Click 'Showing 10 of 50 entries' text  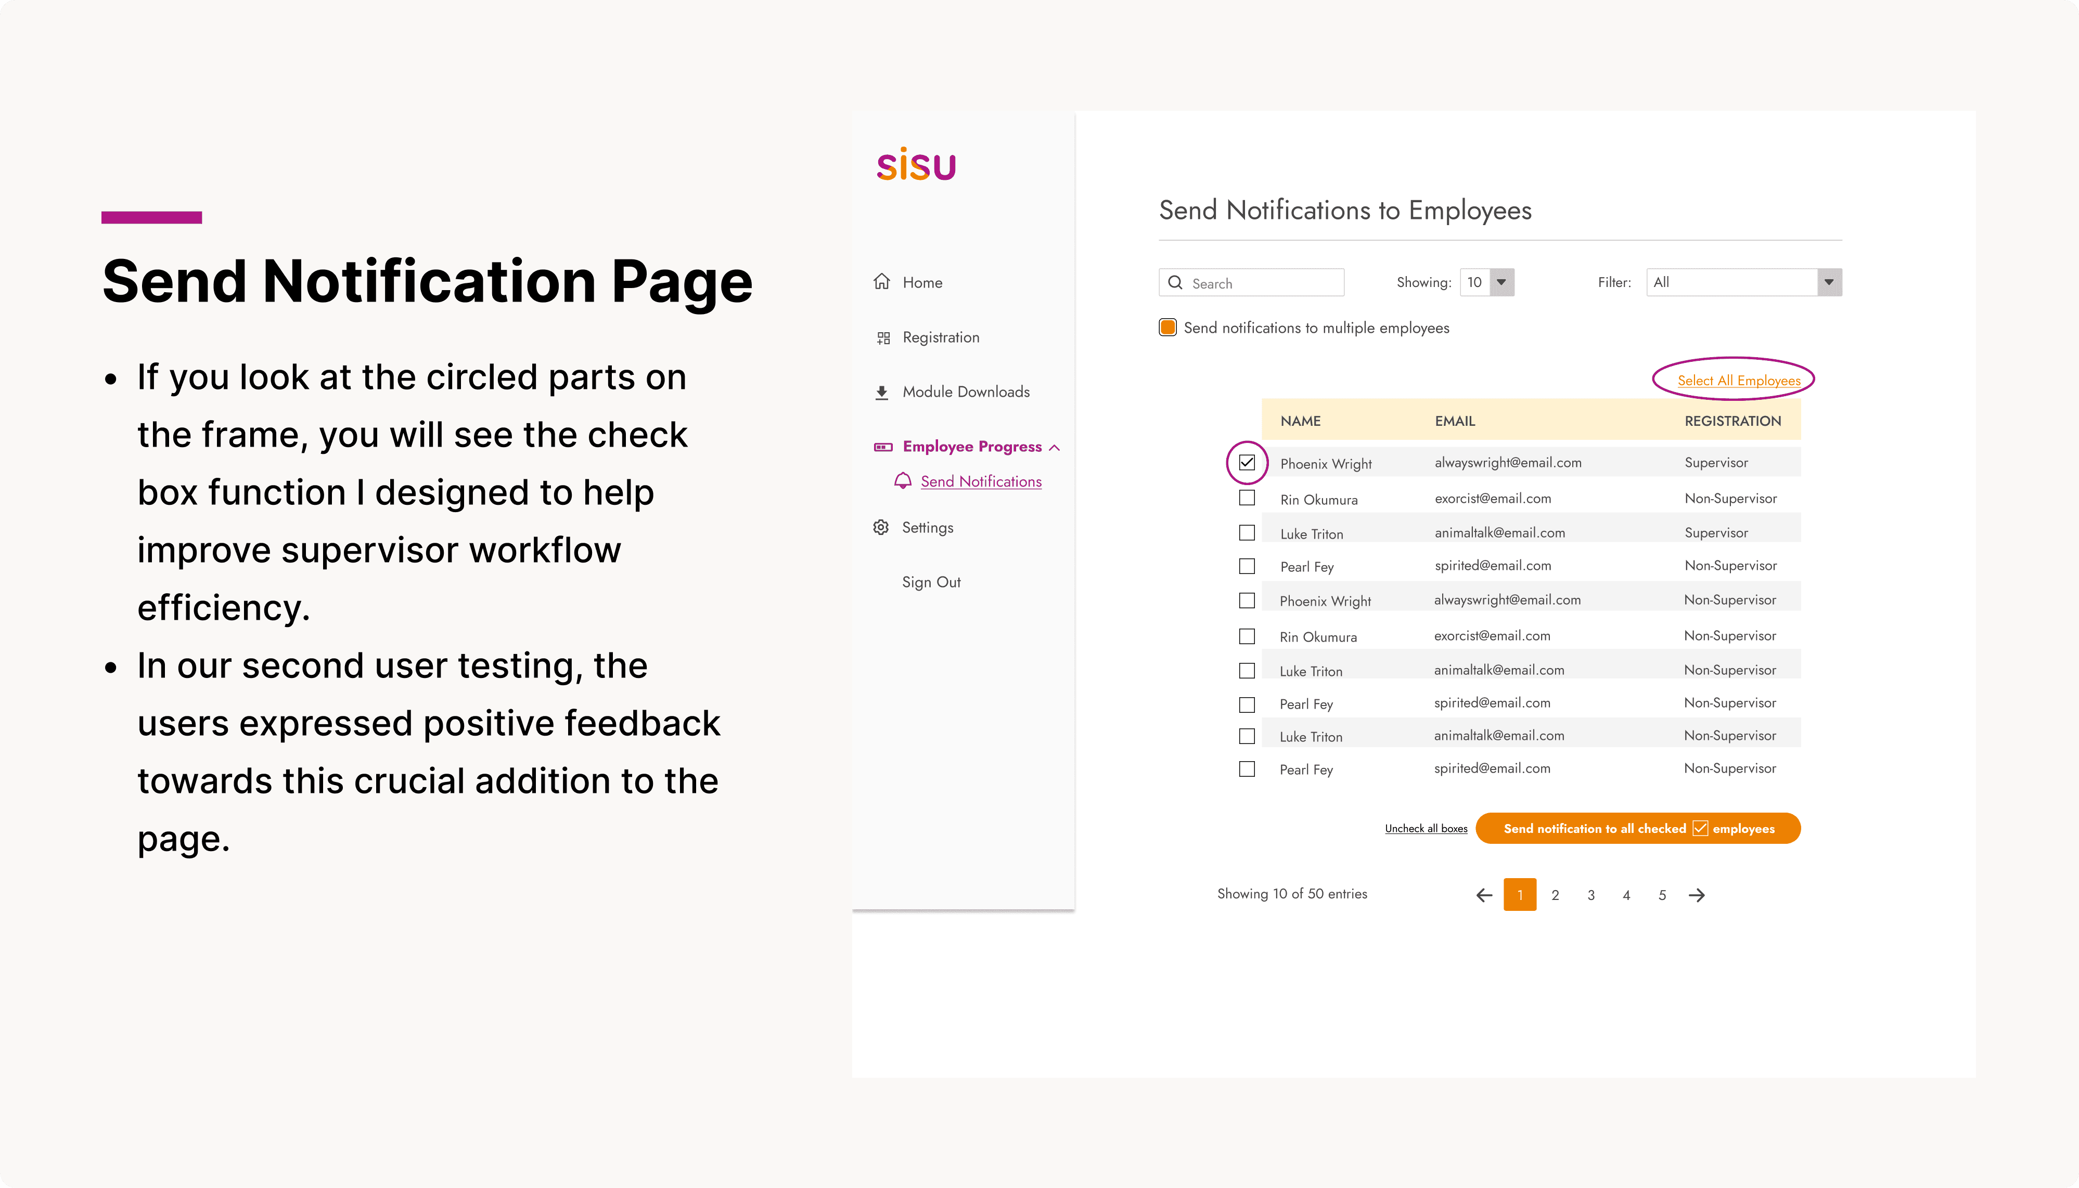click(1292, 893)
